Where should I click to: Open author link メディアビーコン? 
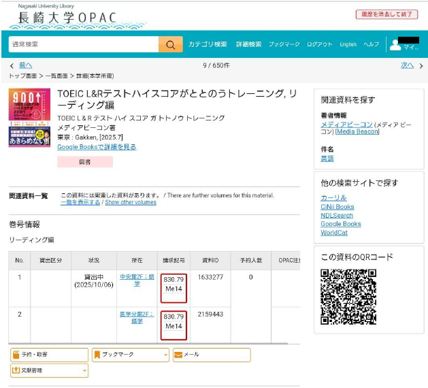click(x=346, y=125)
